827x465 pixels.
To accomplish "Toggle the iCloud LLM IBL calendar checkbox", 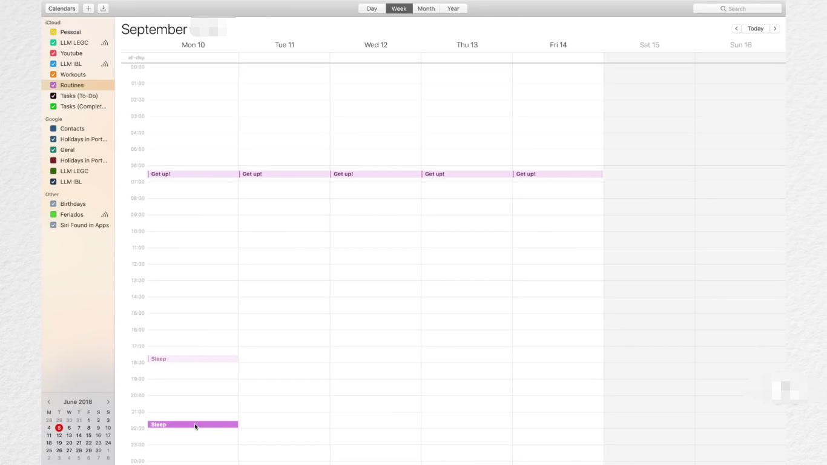I will pos(53,64).
